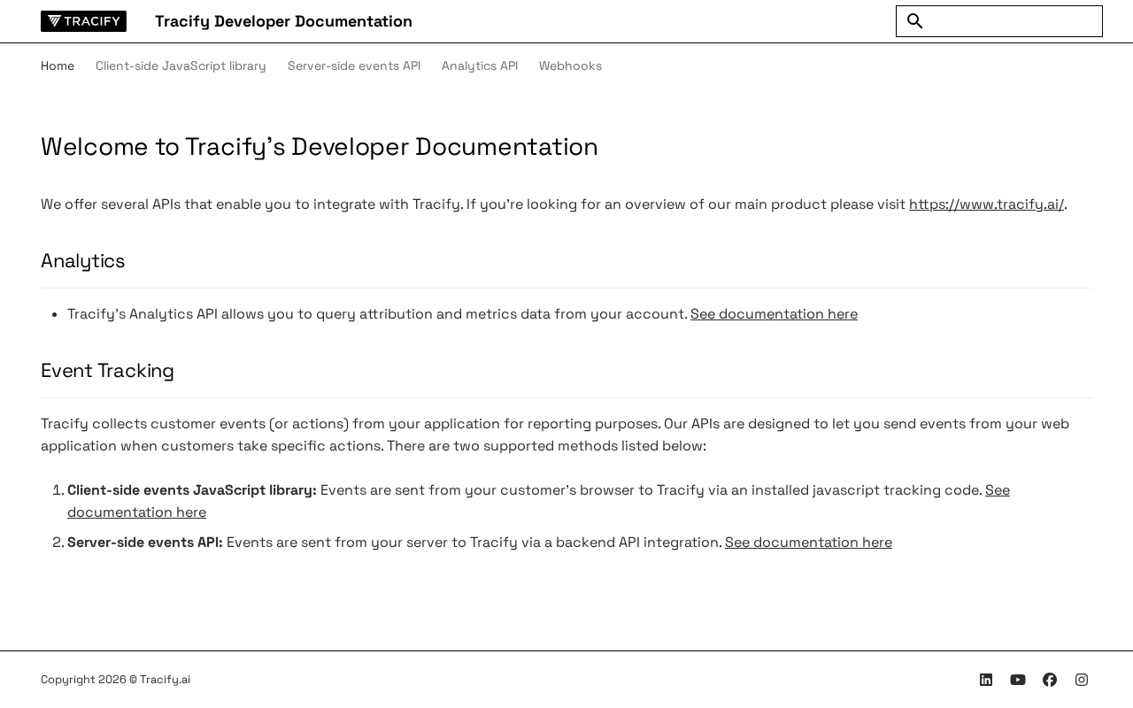
Task: Click the magnifying glass search icon
Action: pyautogui.click(x=914, y=21)
